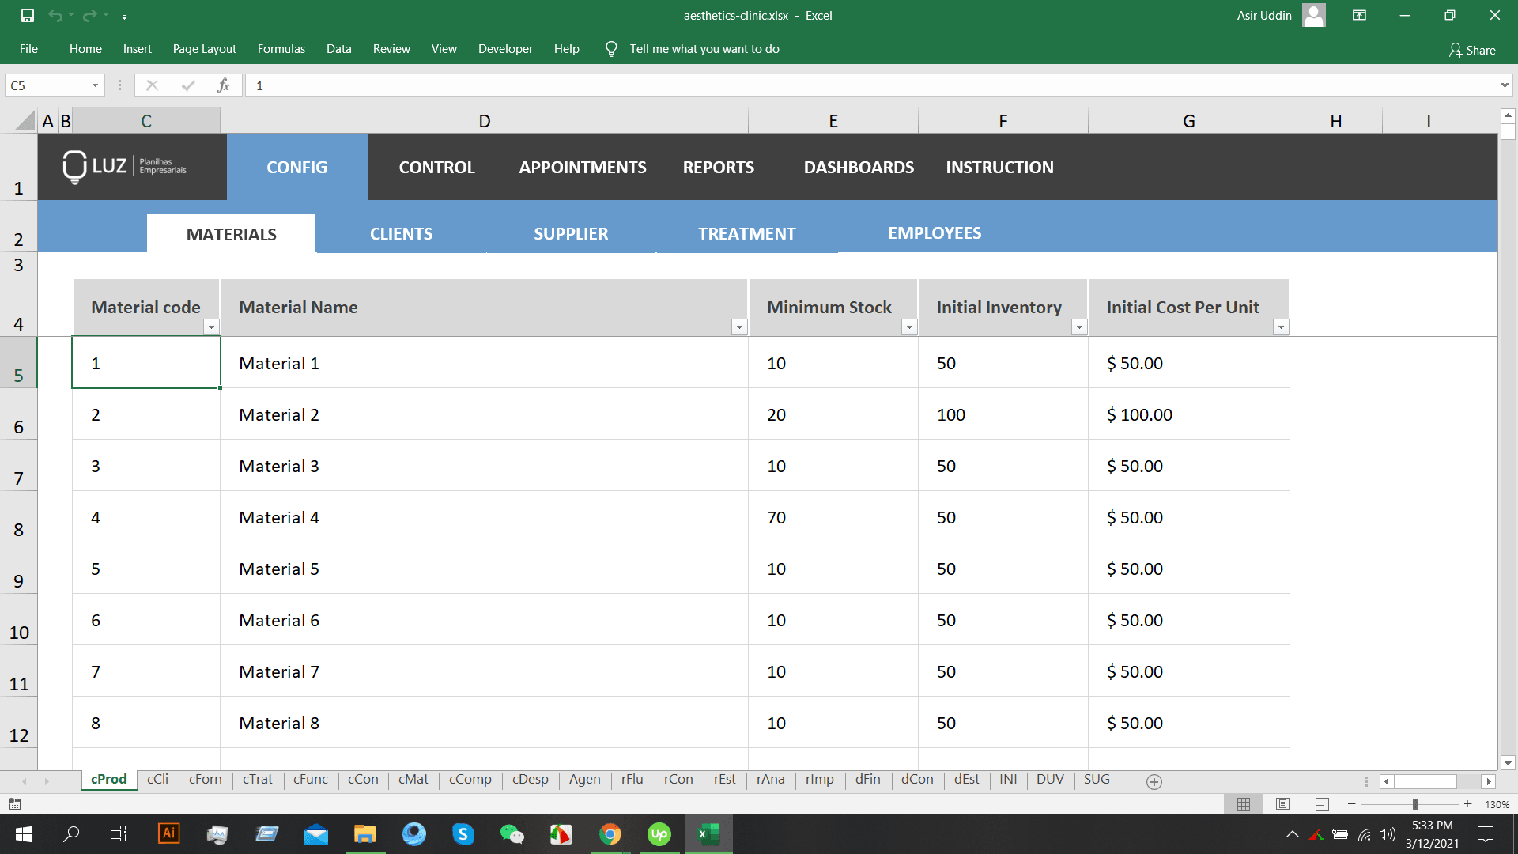1518x854 pixels.
Task: Select Normal view toggle in status bar
Action: pos(1243,803)
